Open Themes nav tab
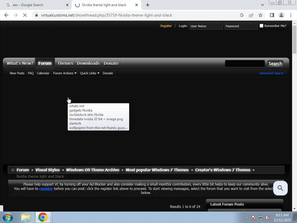Viewport: 297px width, 223px height. click(65, 63)
